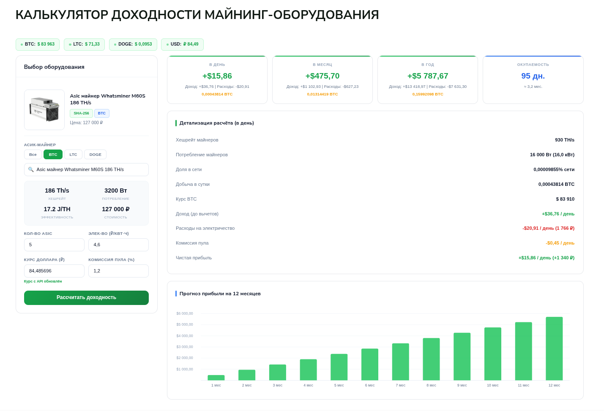This screenshot has height=411, width=604.
Task: Select the BTC rate value "$ 83 910"
Action: coord(565,199)
